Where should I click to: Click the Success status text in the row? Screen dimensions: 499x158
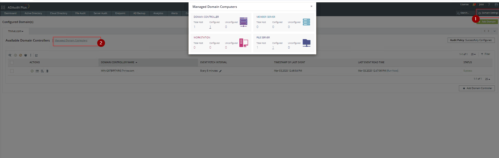pyautogui.click(x=468, y=71)
